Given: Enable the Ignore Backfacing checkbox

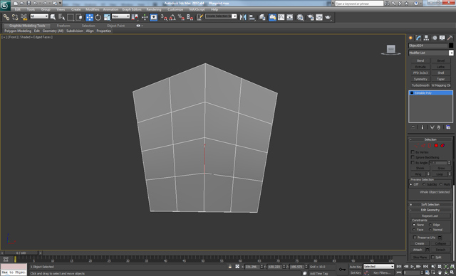Looking at the screenshot, I should tap(413, 157).
